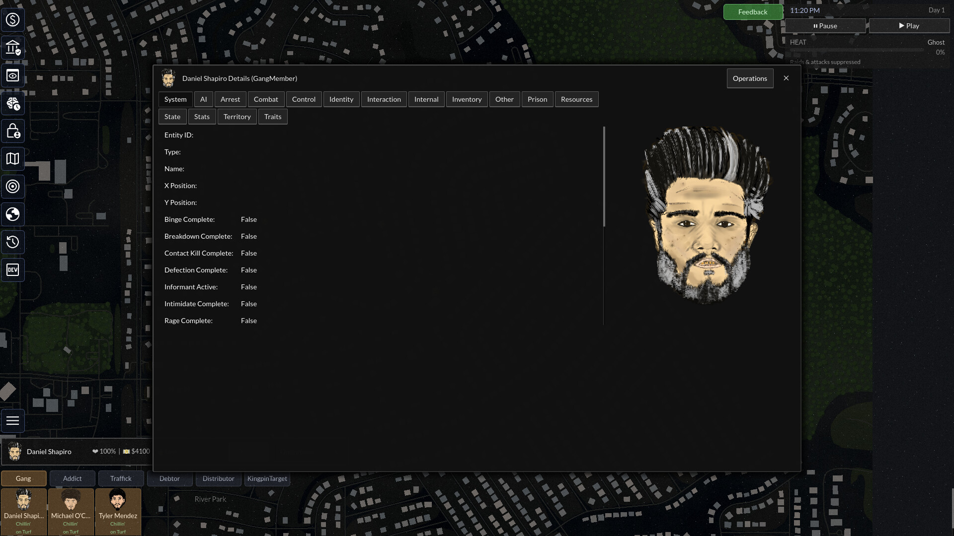Open the target bullseye sidebar icon
The width and height of the screenshot is (954, 536).
pos(12,187)
